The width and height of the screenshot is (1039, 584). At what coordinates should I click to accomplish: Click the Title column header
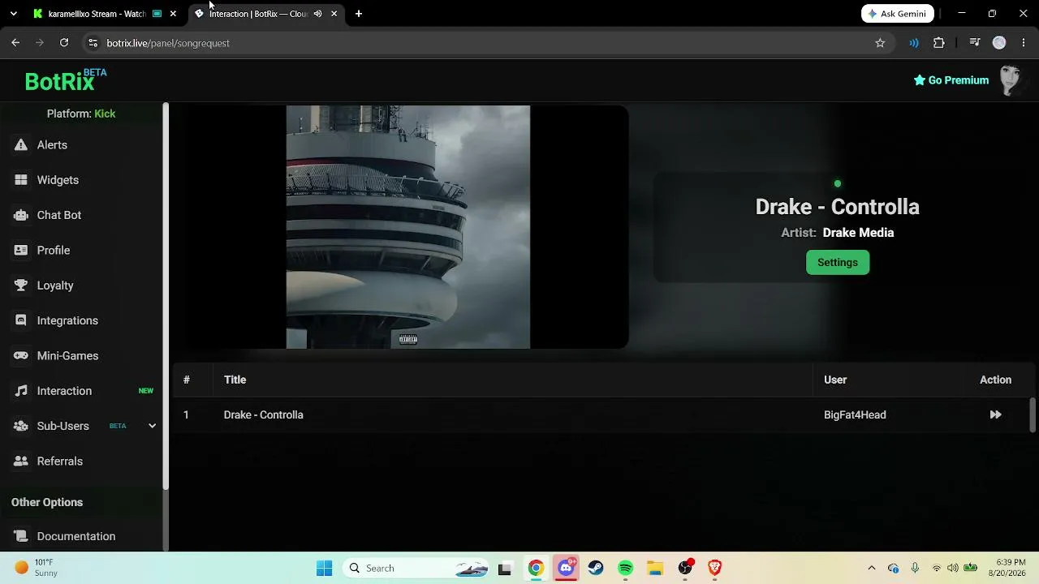(x=235, y=380)
